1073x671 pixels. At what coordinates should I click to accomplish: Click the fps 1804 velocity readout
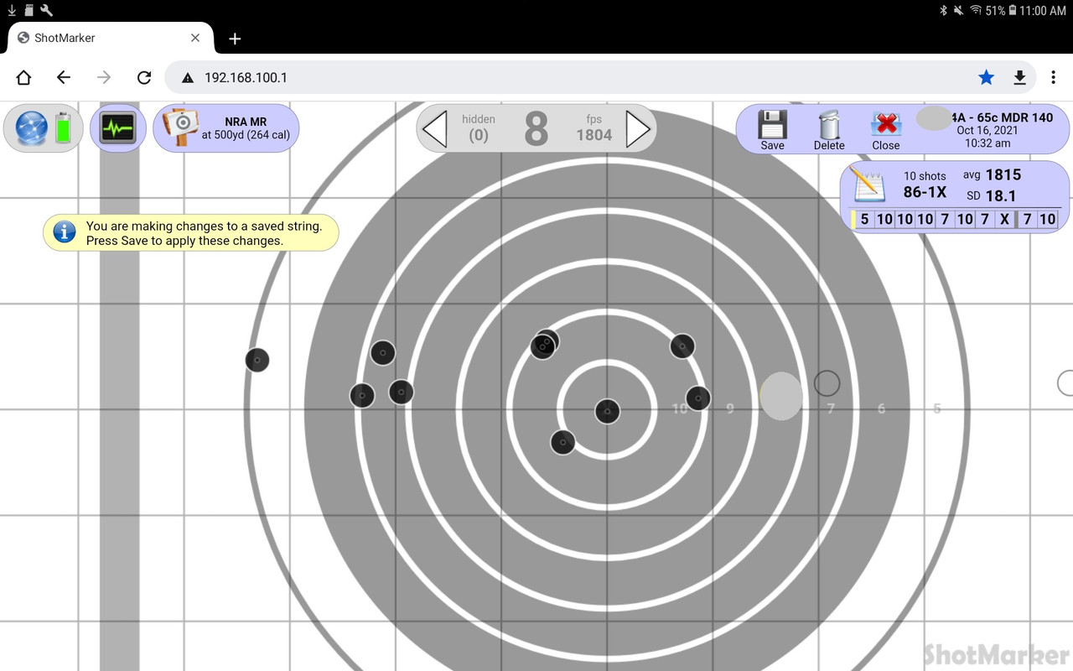coord(594,128)
